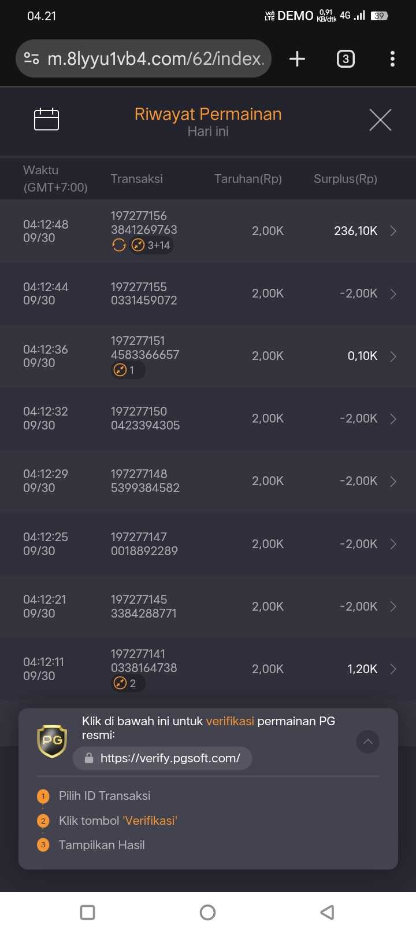
Task: Open the calendar date picker icon
Action: pyautogui.click(x=47, y=119)
